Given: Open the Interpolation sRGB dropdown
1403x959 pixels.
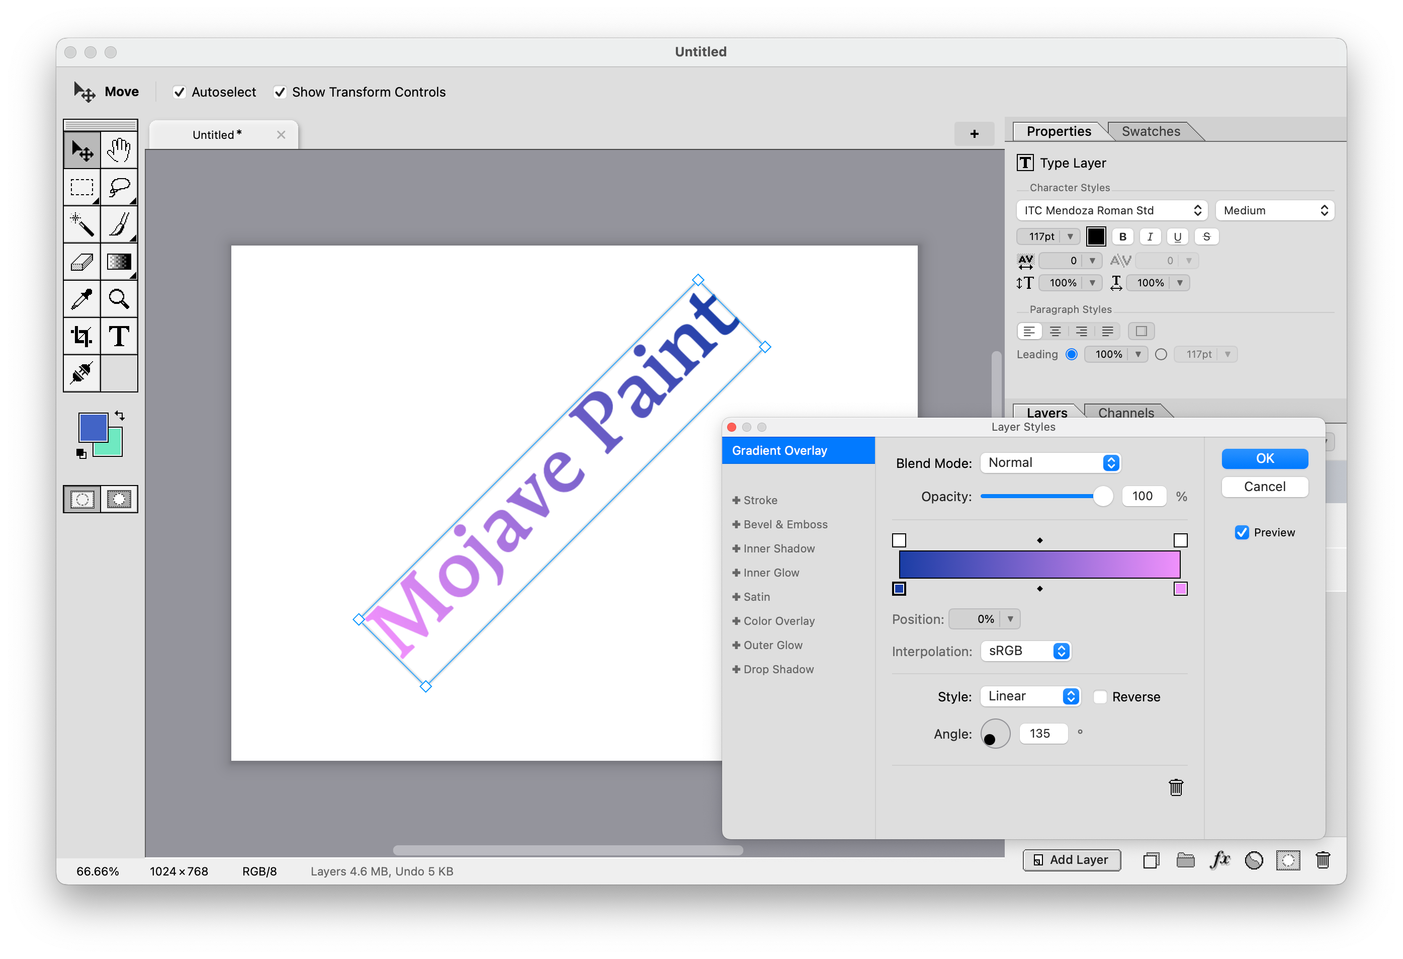Looking at the screenshot, I should point(1026,651).
